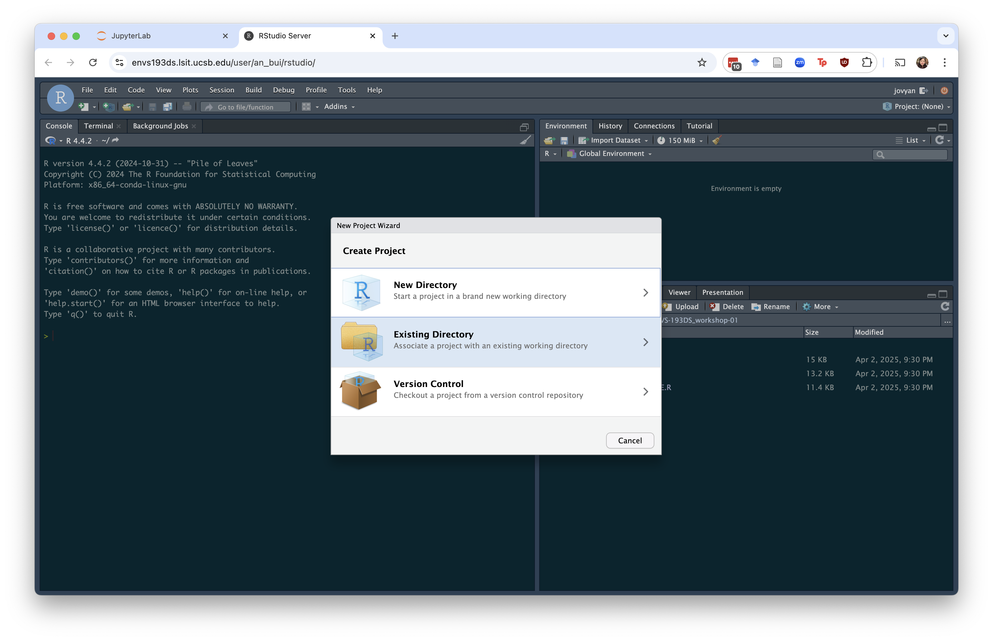
Task: Open the Addins dropdown menu
Action: (339, 107)
